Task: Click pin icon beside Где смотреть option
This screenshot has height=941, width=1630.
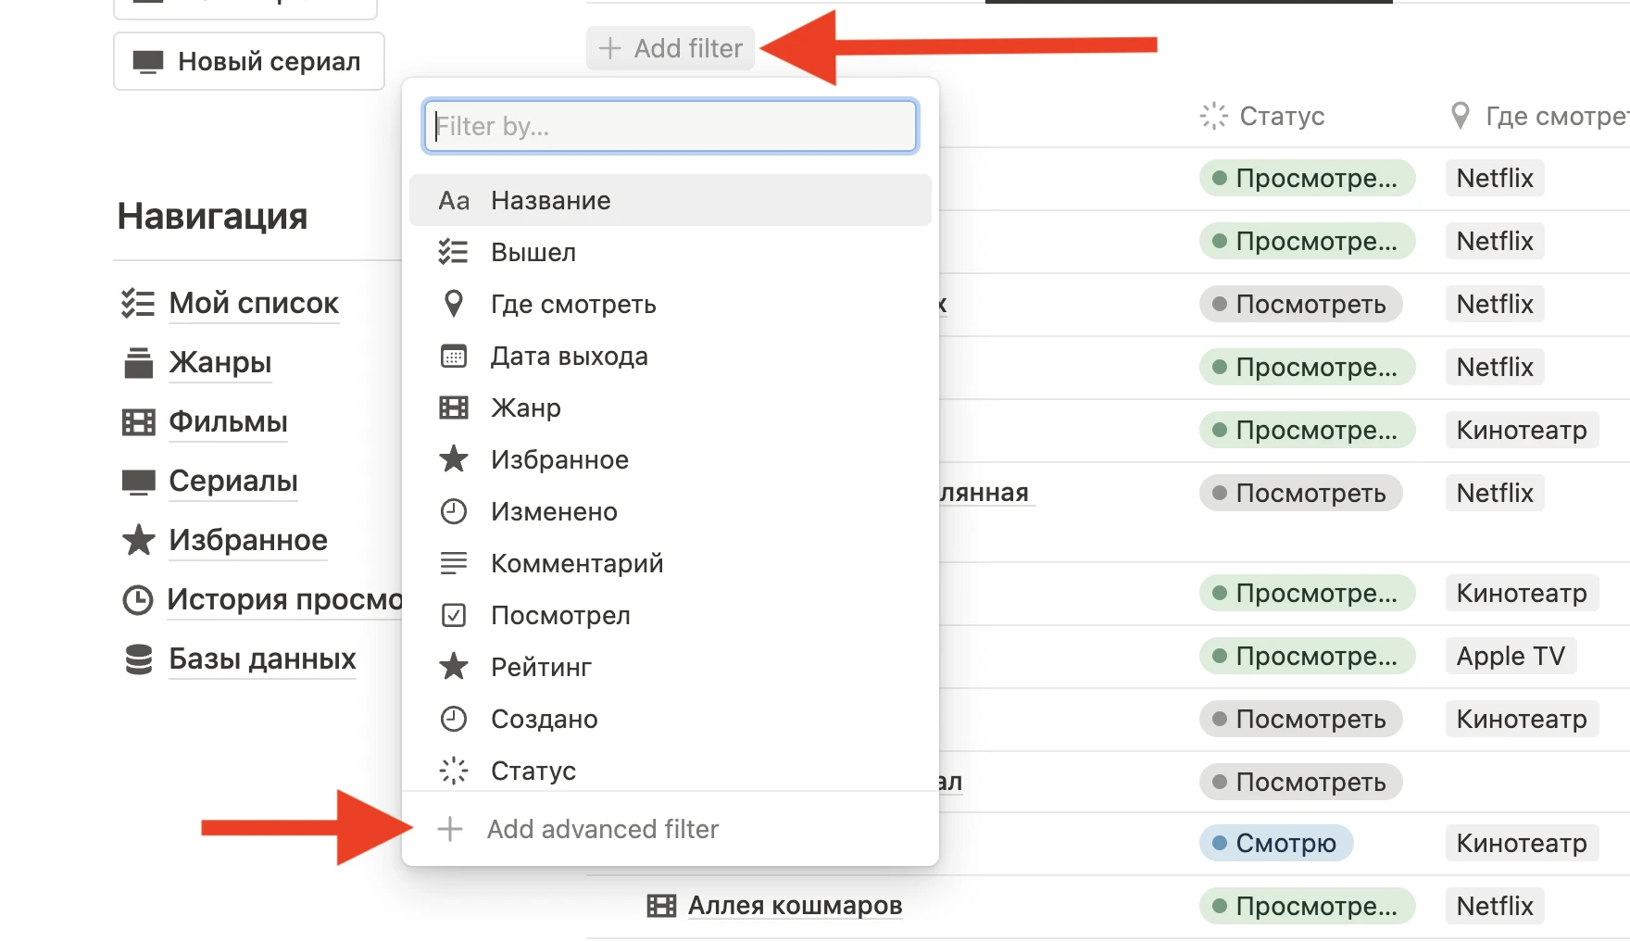Action: 454,304
